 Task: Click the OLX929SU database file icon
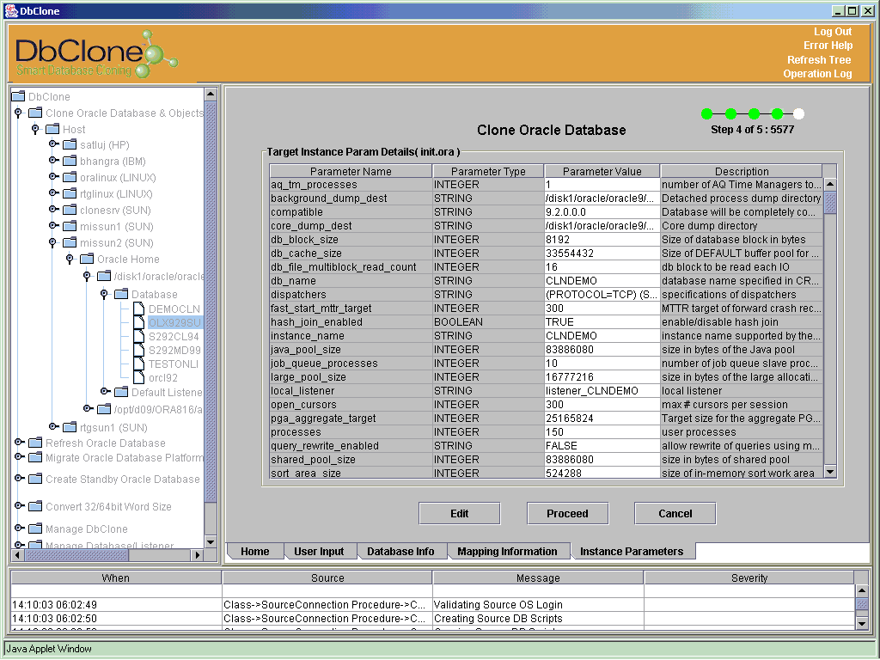138,322
